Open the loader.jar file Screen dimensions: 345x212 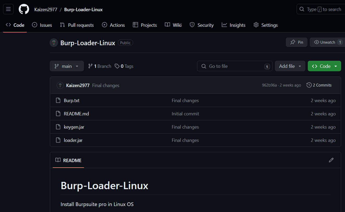[73, 140]
